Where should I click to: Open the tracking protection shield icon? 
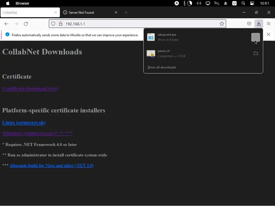tap(53, 24)
